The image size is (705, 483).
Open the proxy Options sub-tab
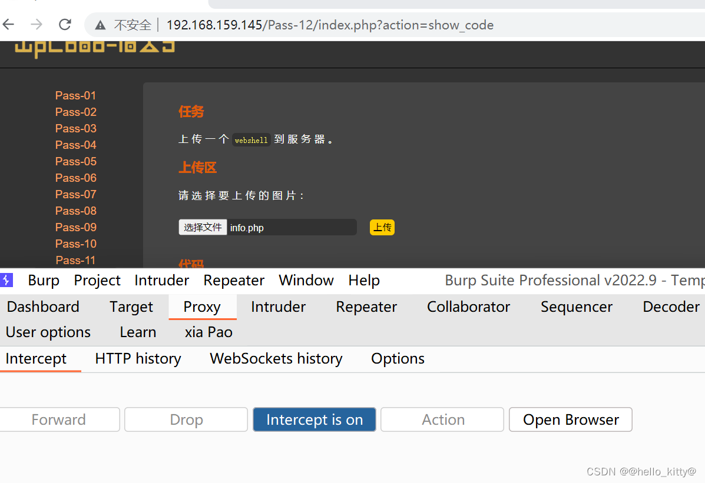pos(398,358)
